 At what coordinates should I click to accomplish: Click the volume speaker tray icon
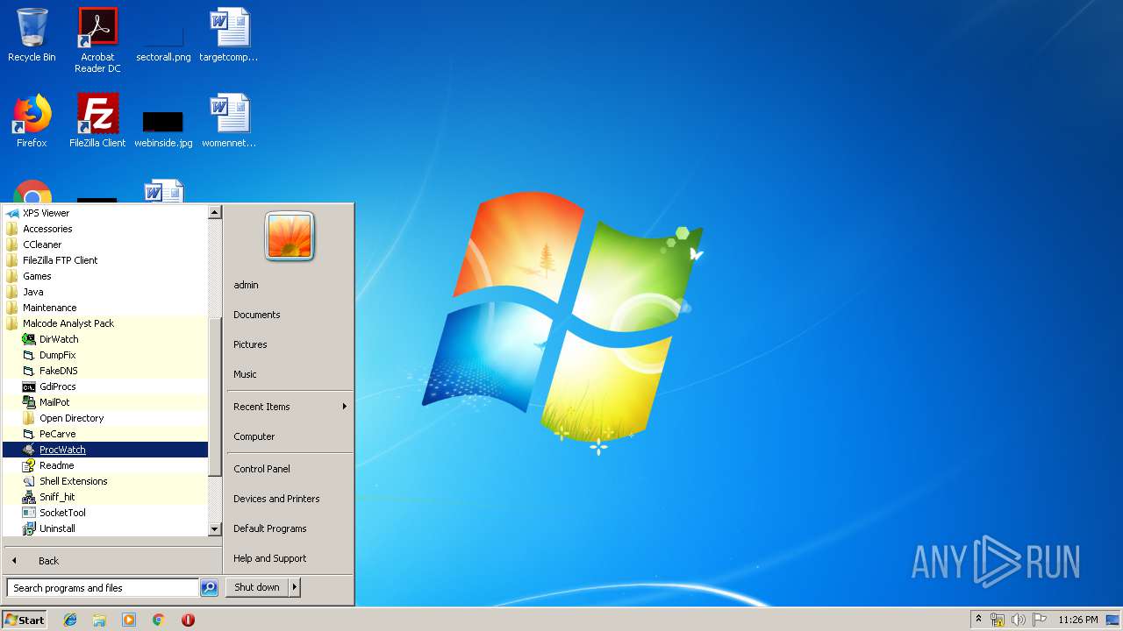[x=1019, y=620]
